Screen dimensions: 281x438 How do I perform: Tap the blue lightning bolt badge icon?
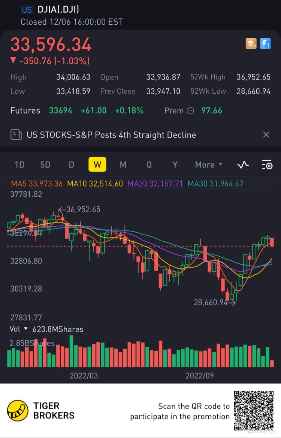[x=265, y=44]
